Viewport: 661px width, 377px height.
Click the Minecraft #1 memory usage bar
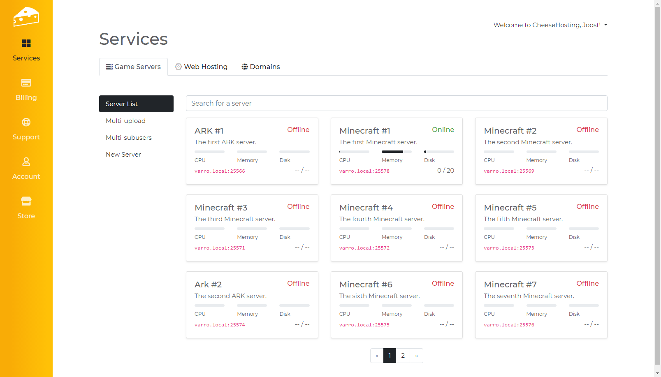pos(396,152)
